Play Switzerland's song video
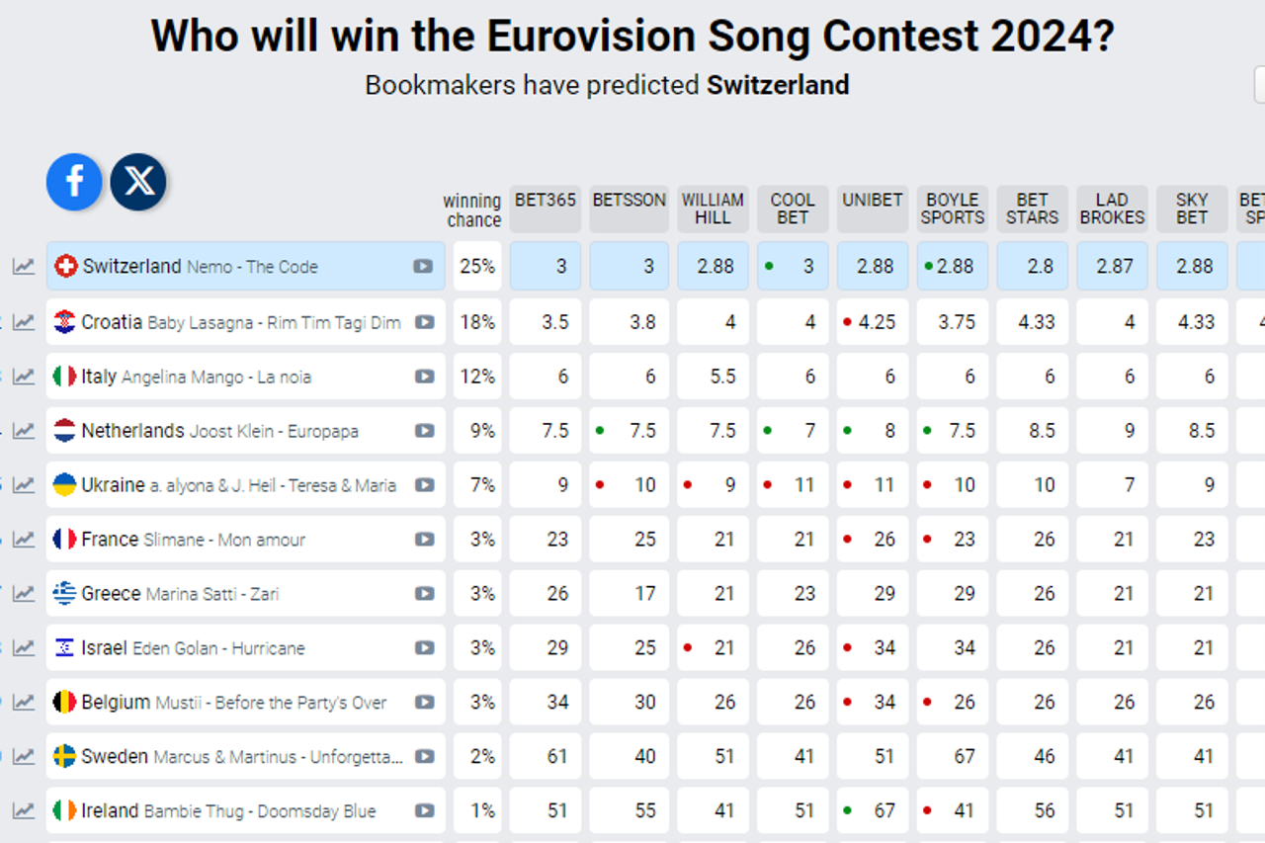Screen dimensions: 1265x843 point(423,267)
